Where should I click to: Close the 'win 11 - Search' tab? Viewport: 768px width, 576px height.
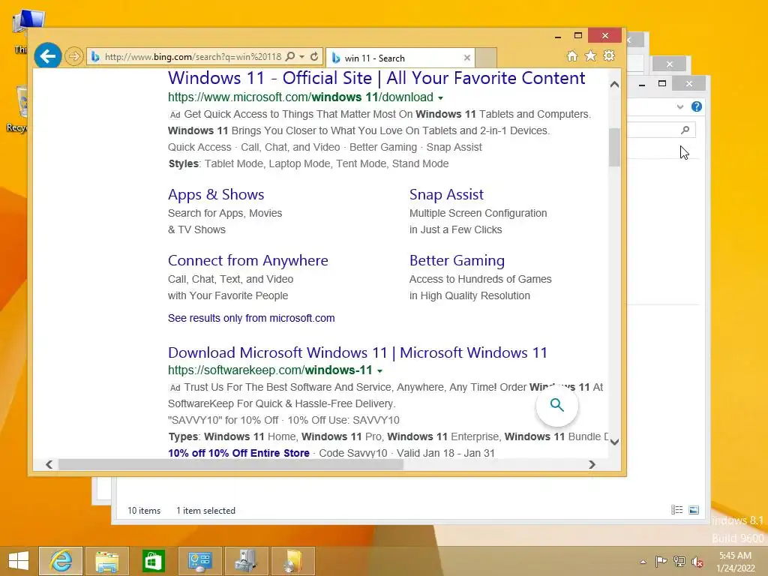(x=466, y=58)
